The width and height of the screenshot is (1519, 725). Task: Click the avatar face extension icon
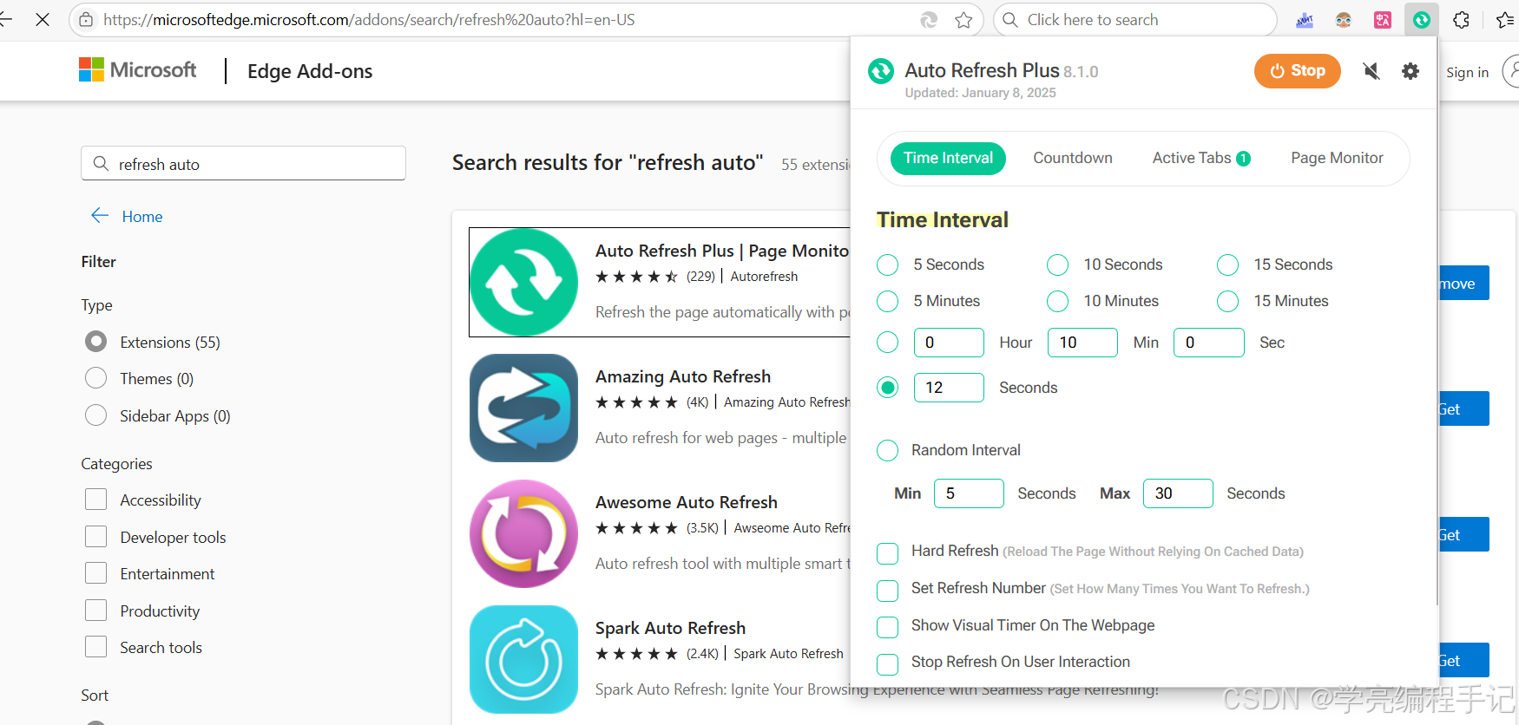pos(1344,20)
